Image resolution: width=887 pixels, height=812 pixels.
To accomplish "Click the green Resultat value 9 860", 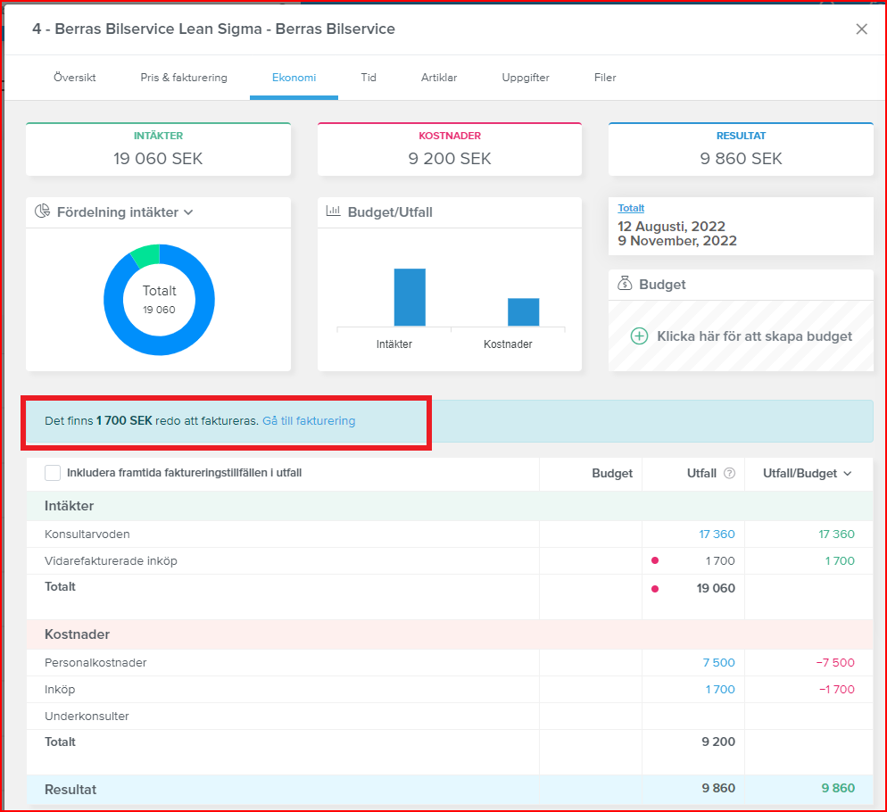I will pyautogui.click(x=838, y=788).
